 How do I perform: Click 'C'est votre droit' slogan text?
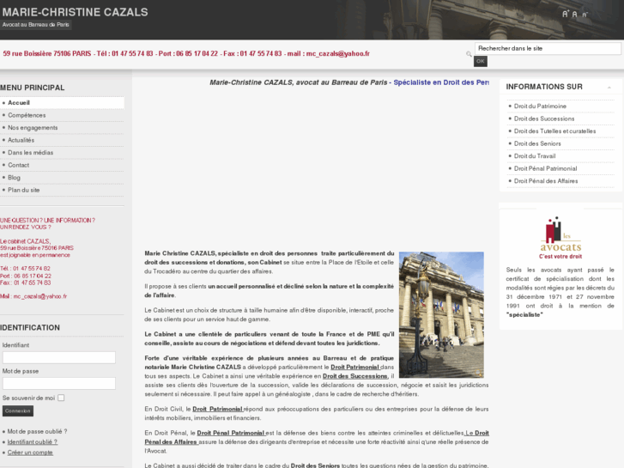click(560, 257)
